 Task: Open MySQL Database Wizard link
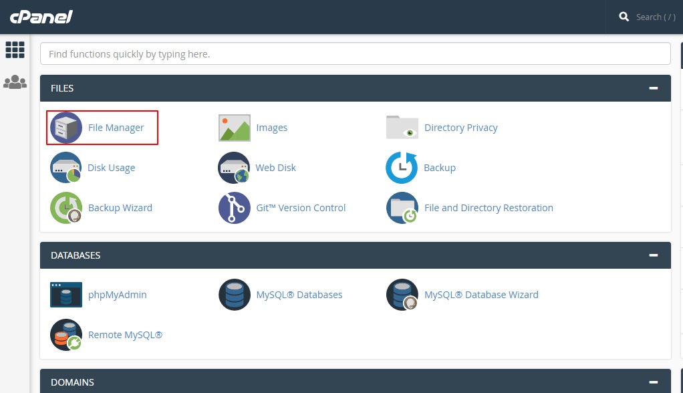click(481, 295)
